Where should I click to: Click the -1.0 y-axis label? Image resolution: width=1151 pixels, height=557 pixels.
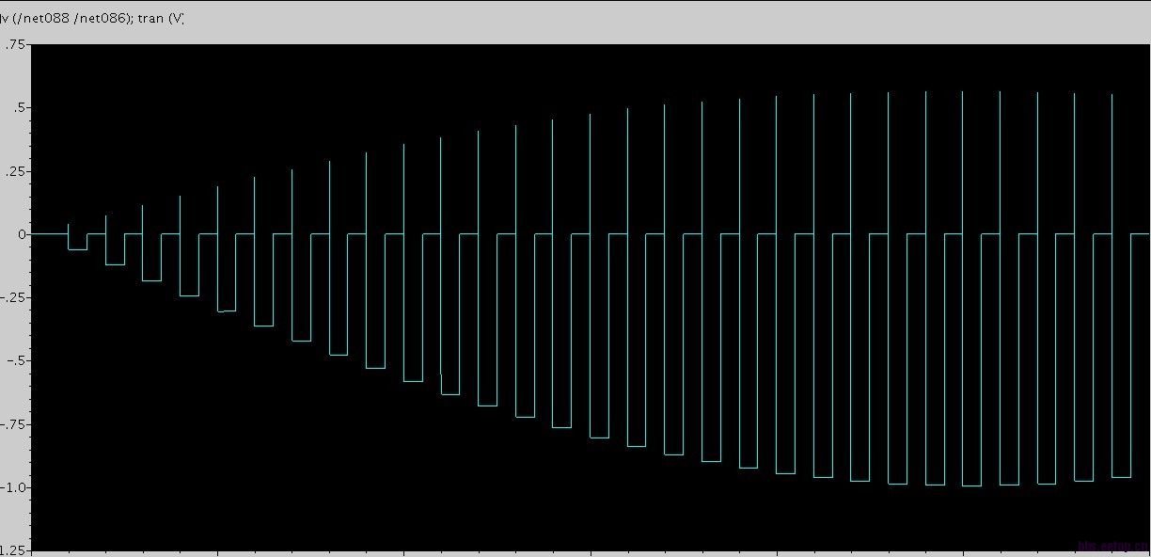coord(14,487)
